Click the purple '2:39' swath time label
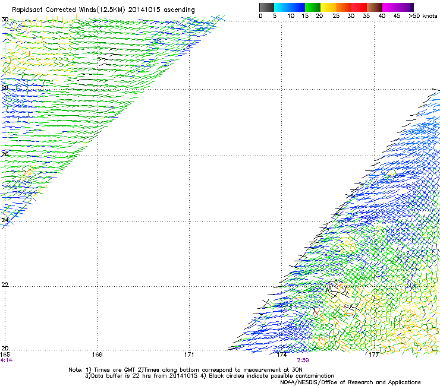This screenshot has width=440, height=386. (303, 360)
